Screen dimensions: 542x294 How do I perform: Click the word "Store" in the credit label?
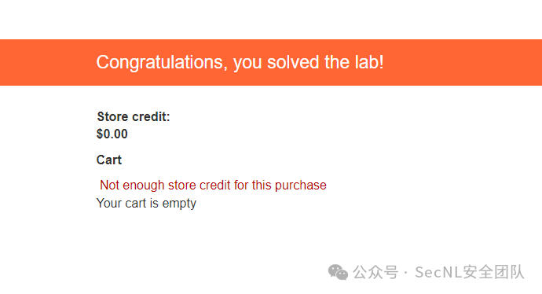click(112, 117)
